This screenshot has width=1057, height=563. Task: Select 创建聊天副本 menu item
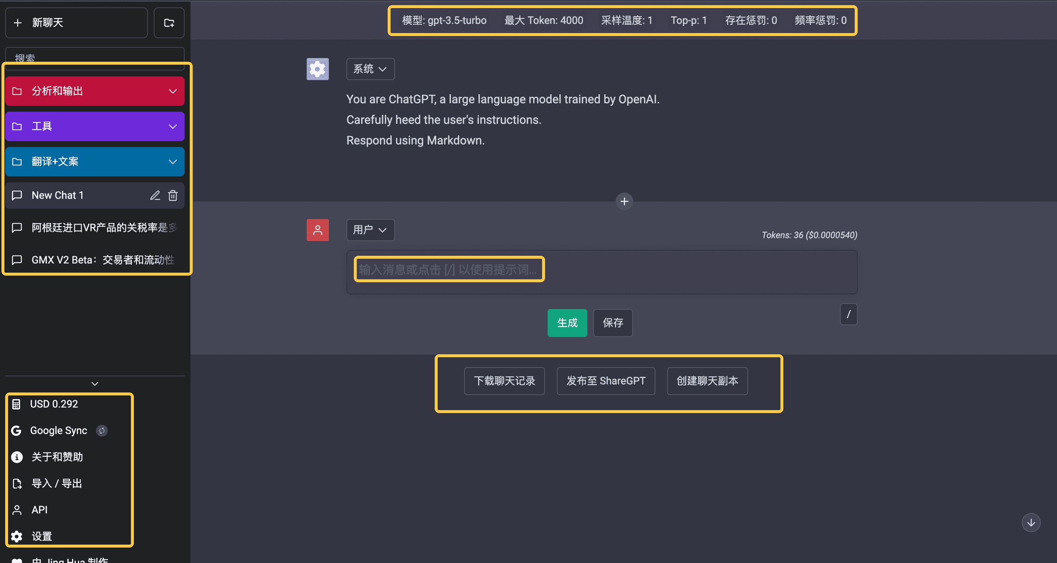706,381
